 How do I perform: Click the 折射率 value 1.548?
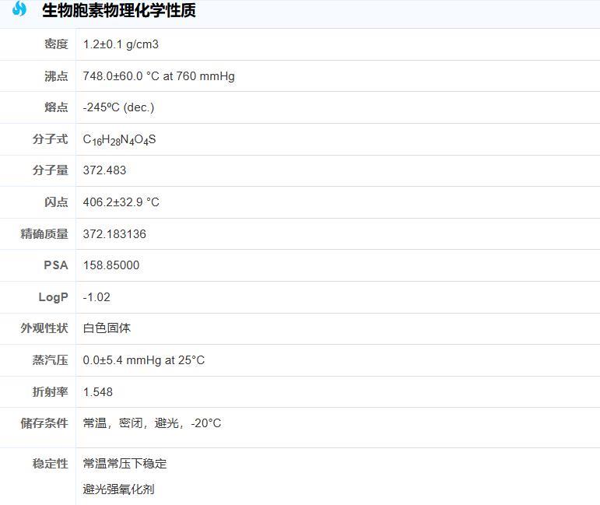[x=98, y=392]
